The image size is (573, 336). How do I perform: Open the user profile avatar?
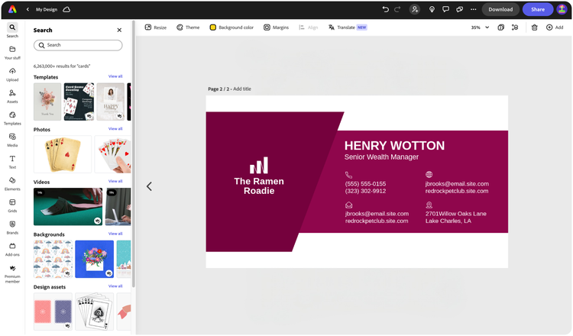point(562,9)
